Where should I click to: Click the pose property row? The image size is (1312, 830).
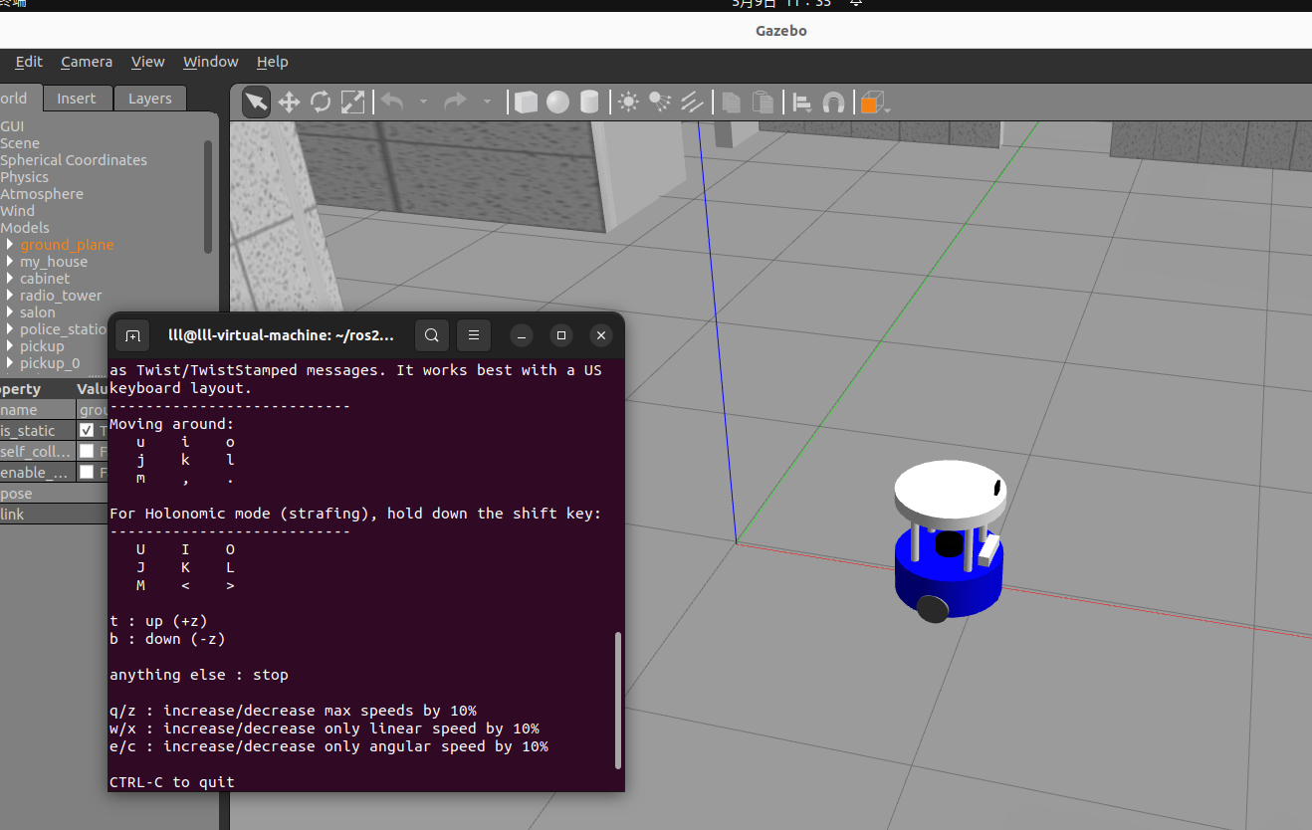pos(54,494)
